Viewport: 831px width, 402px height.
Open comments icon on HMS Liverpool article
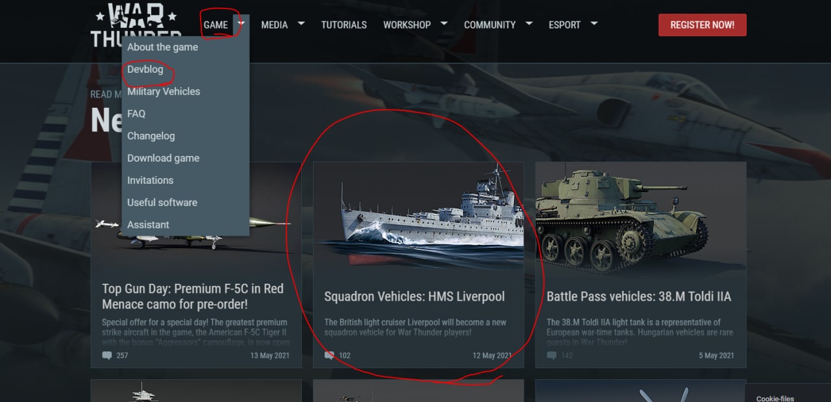point(329,355)
